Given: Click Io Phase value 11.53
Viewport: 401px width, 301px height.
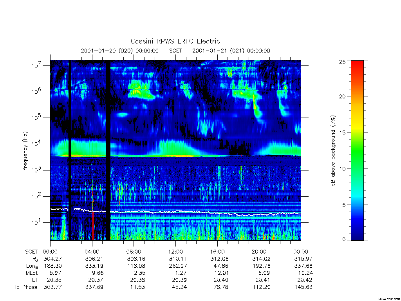Looking at the screenshot, I should pos(137,287).
